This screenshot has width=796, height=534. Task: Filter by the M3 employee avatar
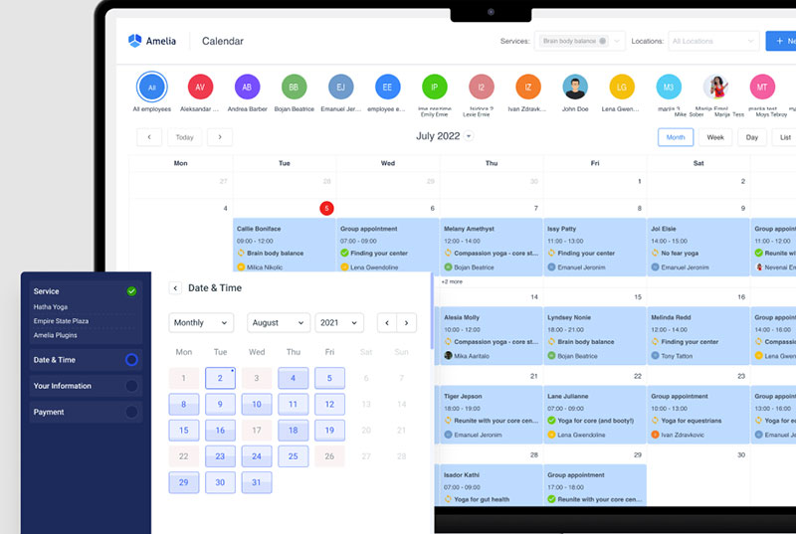(669, 88)
